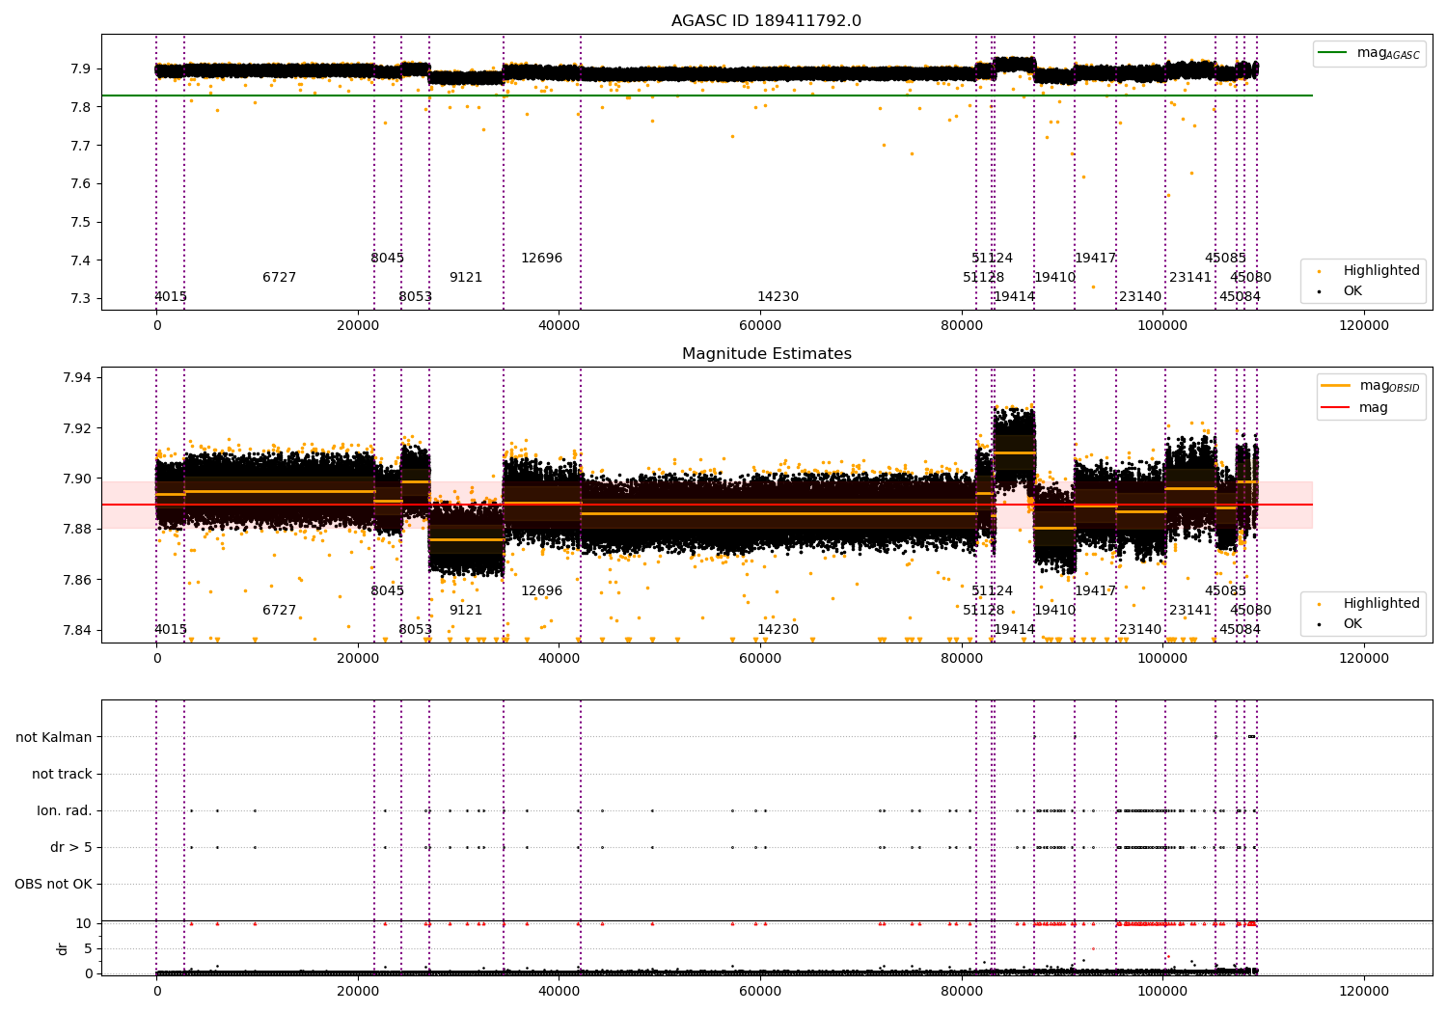Image resolution: width=1447 pixels, height=1013 pixels.
Task: Click the dr axis title on the flags plot
Action: [63, 948]
